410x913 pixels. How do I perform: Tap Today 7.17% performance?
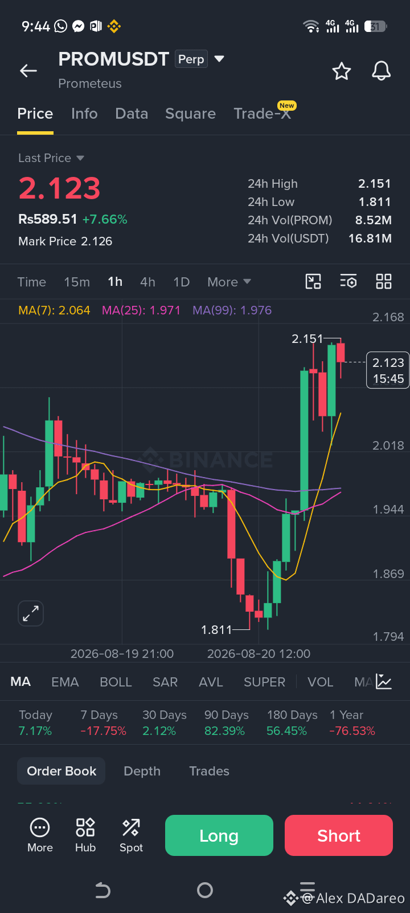click(x=35, y=723)
